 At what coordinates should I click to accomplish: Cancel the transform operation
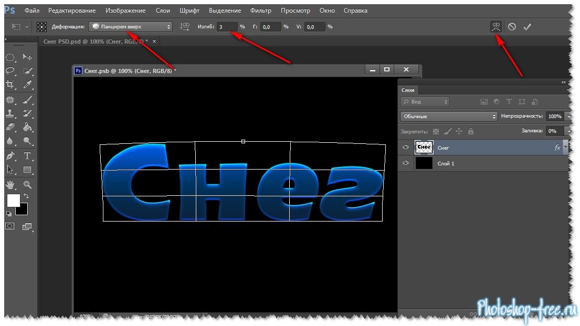512,27
